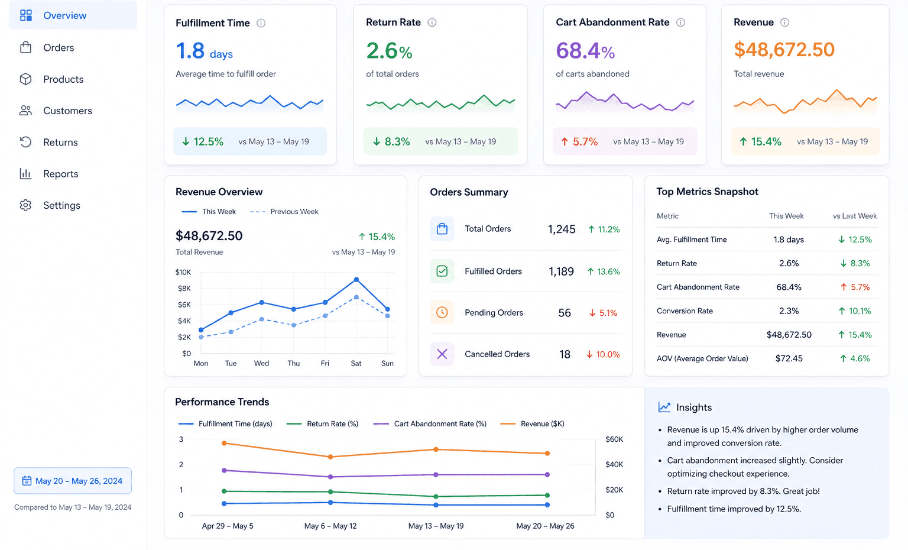Click the Fulfilled Orders value 1,189
The image size is (908, 550).
coord(562,271)
